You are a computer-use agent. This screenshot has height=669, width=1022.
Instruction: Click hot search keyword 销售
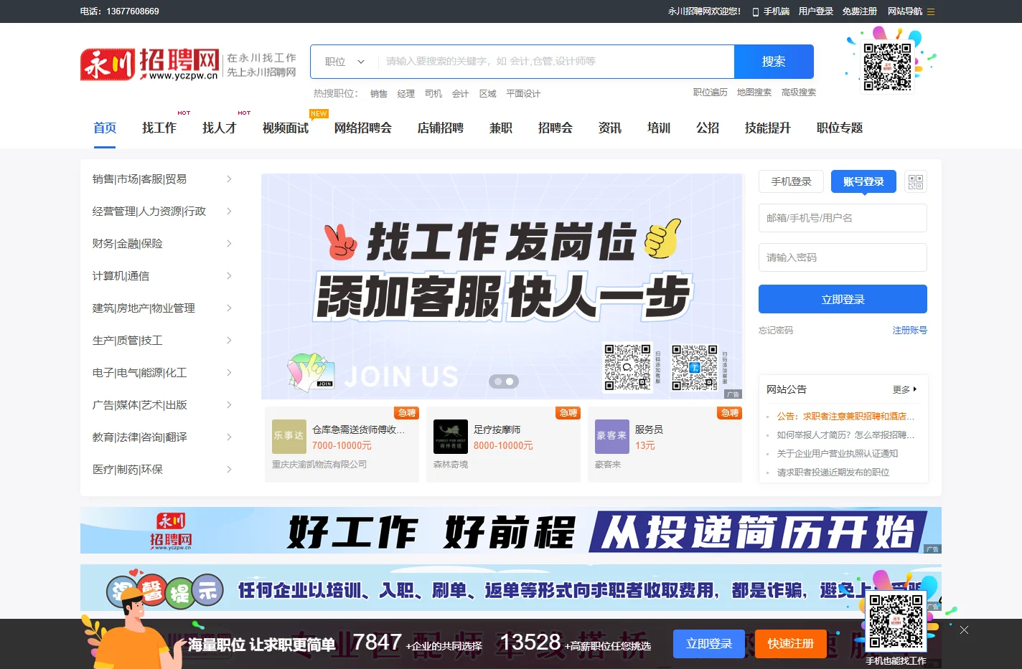click(379, 94)
